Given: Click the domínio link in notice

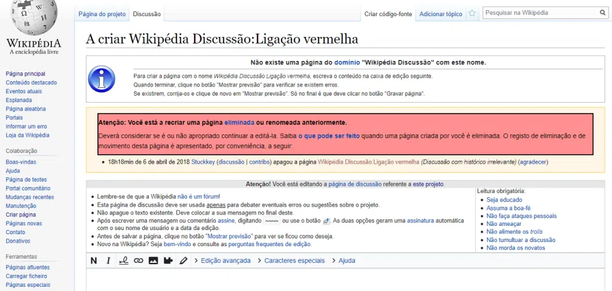Looking at the screenshot, I should click(x=347, y=62).
